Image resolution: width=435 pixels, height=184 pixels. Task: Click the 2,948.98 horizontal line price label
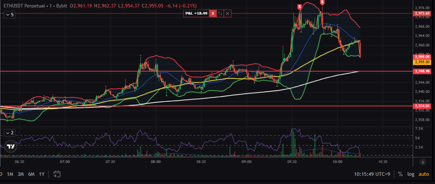pos(422,71)
